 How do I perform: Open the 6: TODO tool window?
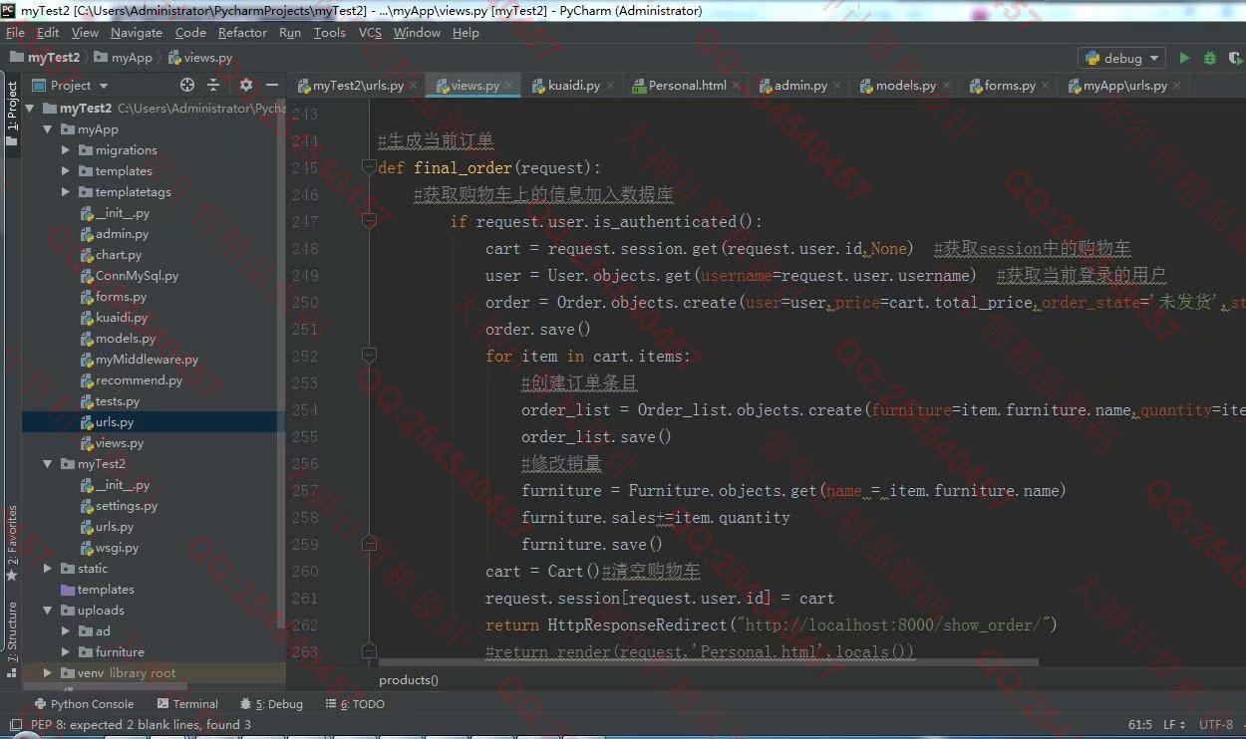click(356, 704)
